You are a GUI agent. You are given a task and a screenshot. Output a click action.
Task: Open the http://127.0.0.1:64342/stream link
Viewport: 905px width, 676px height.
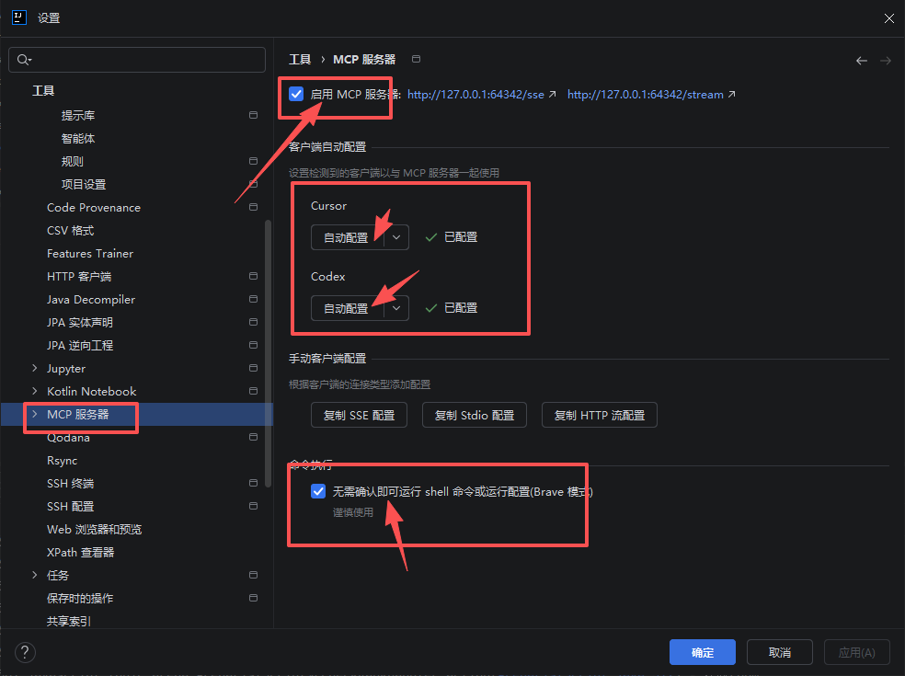coord(646,95)
